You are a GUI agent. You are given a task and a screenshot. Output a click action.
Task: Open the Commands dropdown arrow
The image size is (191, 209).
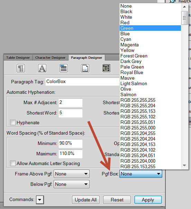click(x=40, y=200)
